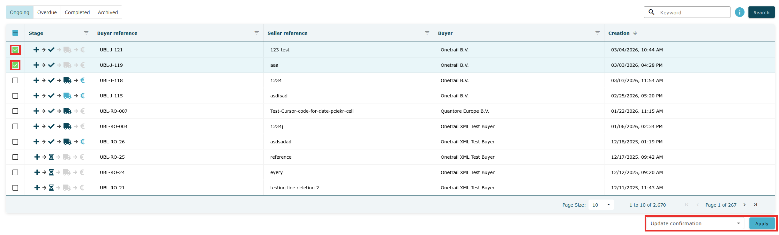Click the hourglass icon in UBL-RO-21 row
Viewport: 779px width, 235px height.
click(x=51, y=188)
